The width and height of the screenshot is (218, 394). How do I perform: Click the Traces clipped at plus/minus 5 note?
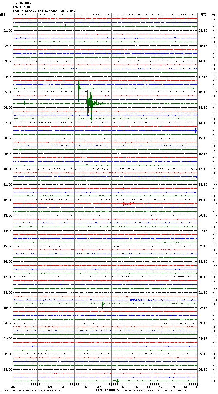click(155, 391)
